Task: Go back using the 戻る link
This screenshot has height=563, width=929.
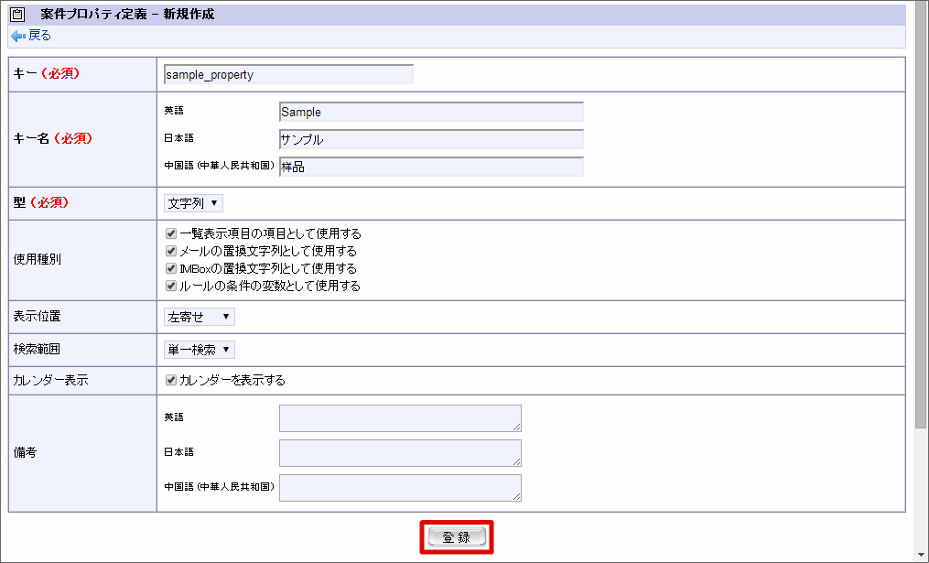Action: (x=39, y=36)
